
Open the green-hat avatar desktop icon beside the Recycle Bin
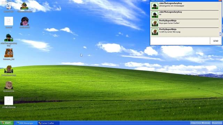tap(24, 6)
